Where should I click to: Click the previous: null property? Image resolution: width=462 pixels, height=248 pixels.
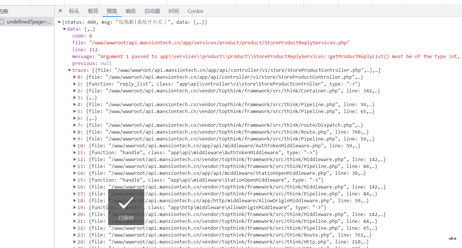92,63
